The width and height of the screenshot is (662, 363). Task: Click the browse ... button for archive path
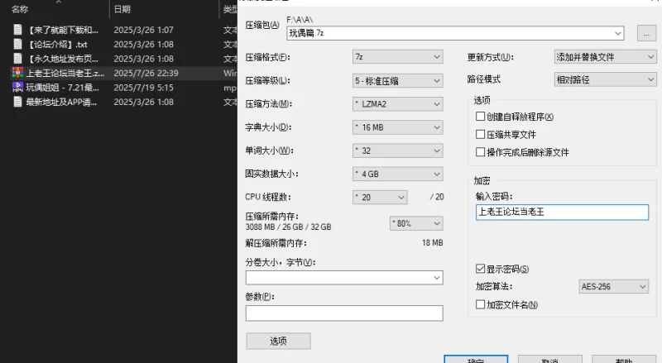(646, 33)
